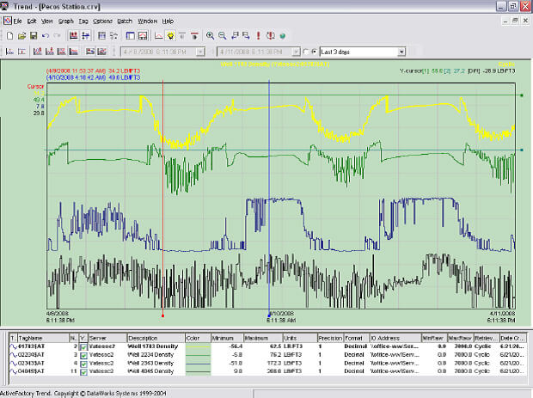The height and width of the screenshot is (398, 533).
Task: Click the red exclamation mark icon
Action: coord(259,36)
